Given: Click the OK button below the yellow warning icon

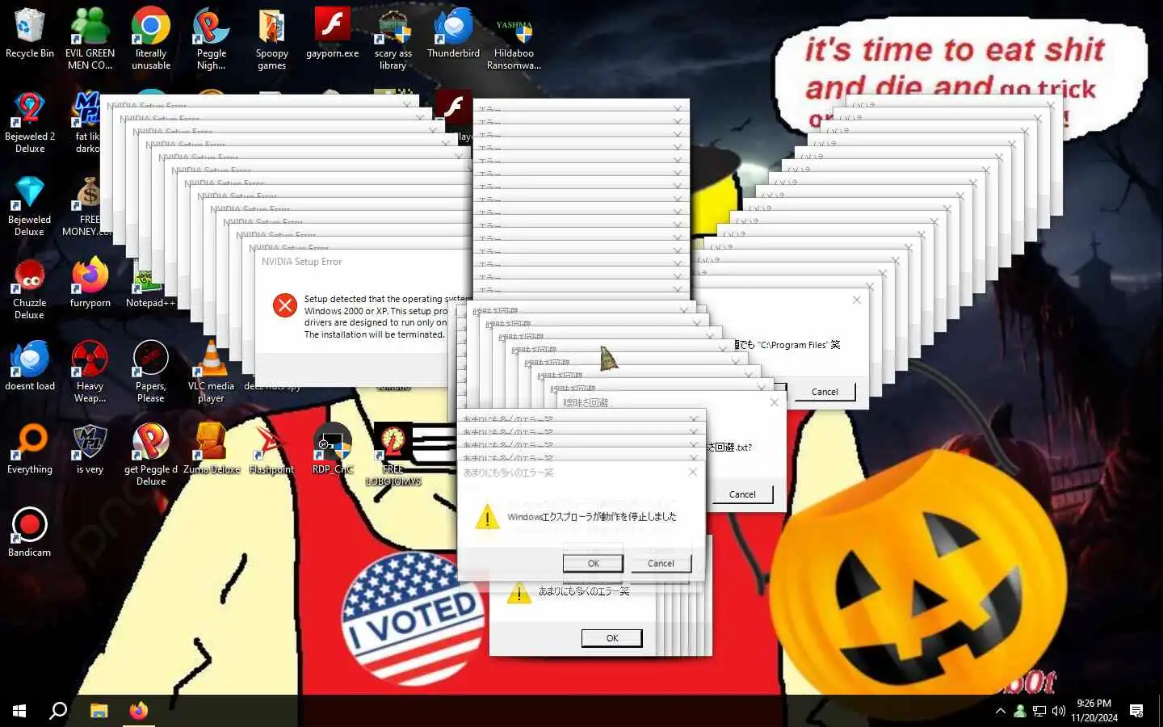Looking at the screenshot, I should point(612,638).
